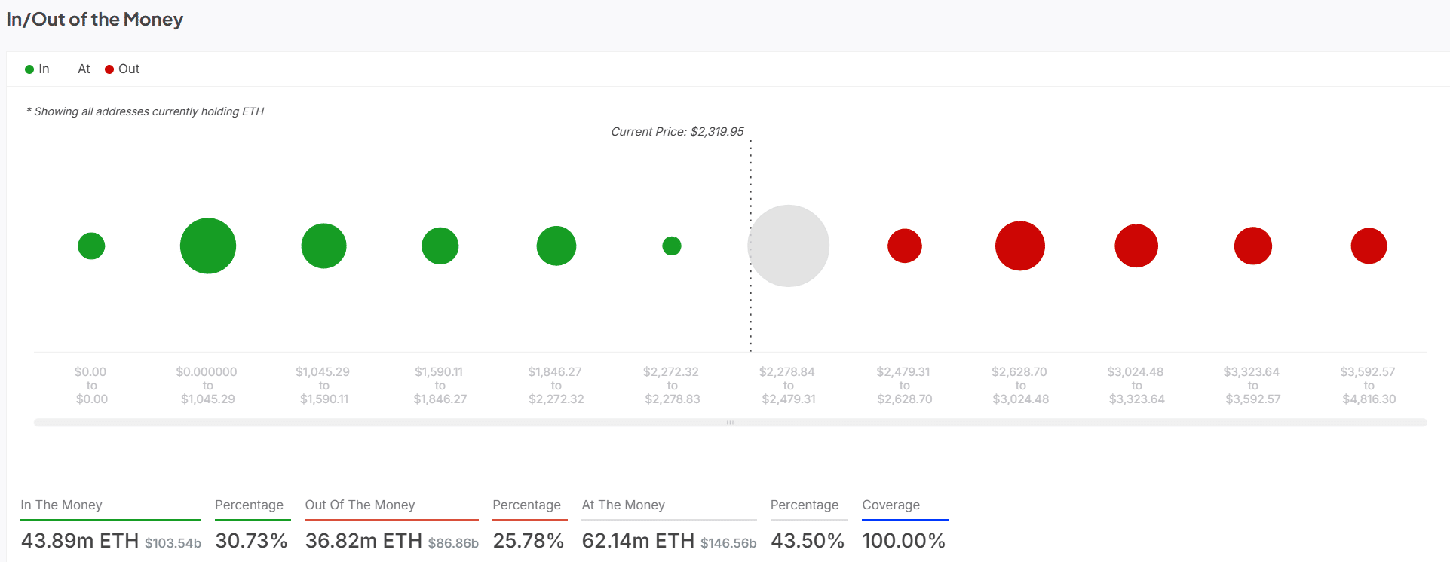Select red bubble for $3,024.48 to $3,323.64
This screenshot has width=1450, height=562.
1136,246
